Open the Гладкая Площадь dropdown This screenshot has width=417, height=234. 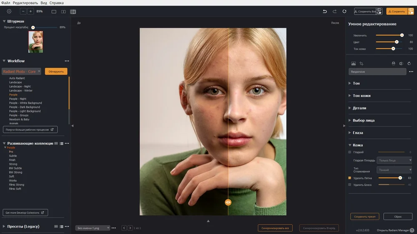pos(394,160)
